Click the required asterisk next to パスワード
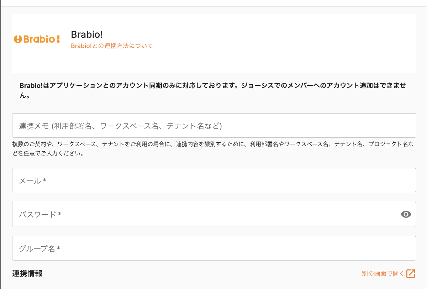The height and width of the screenshot is (289, 427). [x=60, y=214]
